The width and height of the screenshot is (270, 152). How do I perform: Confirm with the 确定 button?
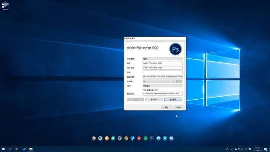click(x=167, y=107)
